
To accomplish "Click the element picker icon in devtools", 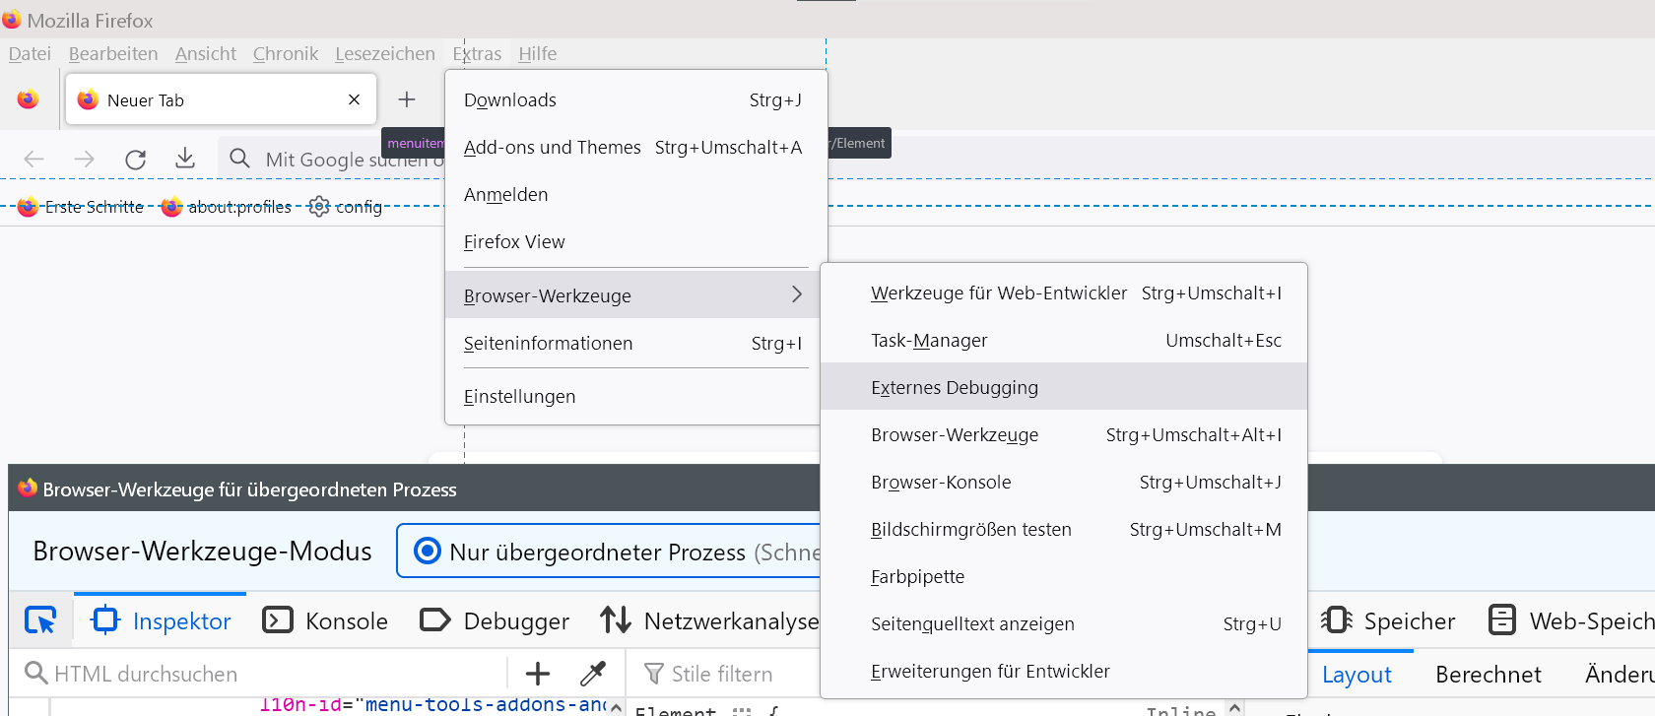I will click(x=40, y=620).
